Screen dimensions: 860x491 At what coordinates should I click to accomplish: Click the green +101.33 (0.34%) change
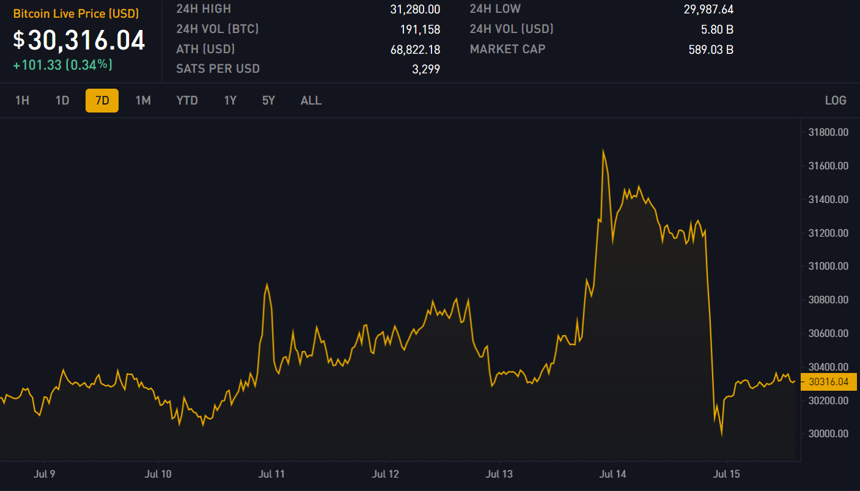coord(63,65)
